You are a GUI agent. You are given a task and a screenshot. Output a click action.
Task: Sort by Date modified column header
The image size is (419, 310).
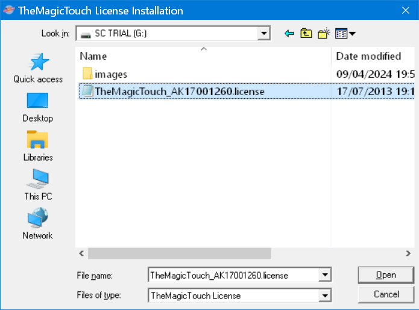tap(373, 57)
